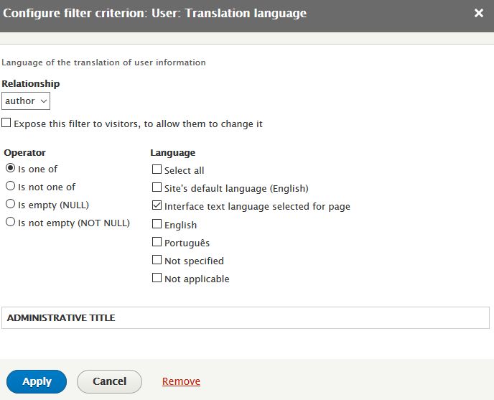The width and height of the screenshot is (494, 400).
Task: Enable the Not specified language option
Action: (x=157, y=260)
